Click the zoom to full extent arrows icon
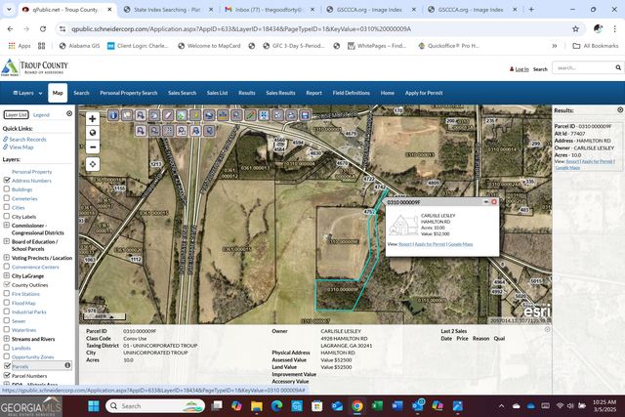 (x=264, y=115)
